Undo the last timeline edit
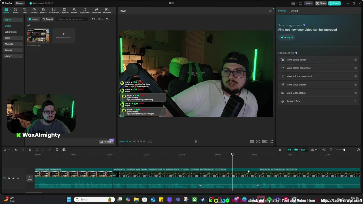This screenshot has width=363, height=204. 16,150
